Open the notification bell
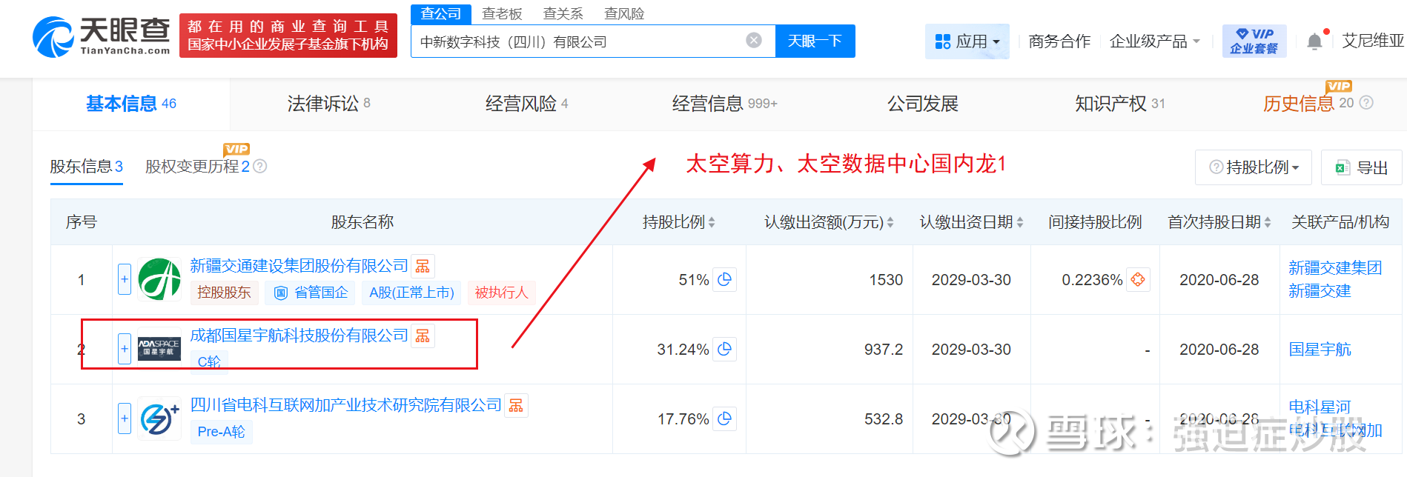The height and width of the screenshot is (477, 1407). (1314, 41)
